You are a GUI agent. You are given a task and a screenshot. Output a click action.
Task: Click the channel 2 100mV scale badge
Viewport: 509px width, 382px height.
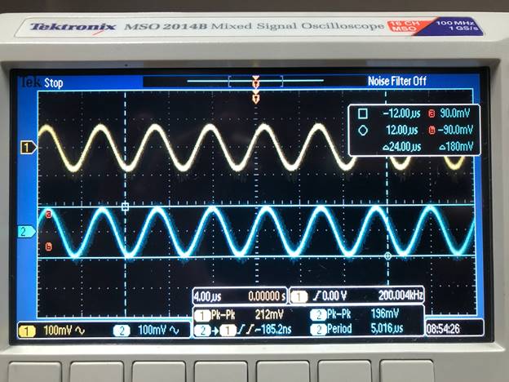(146, 331)
